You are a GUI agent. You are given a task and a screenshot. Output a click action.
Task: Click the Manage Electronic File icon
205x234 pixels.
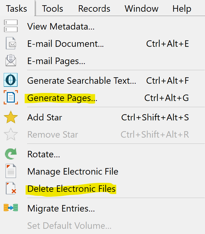11,171
